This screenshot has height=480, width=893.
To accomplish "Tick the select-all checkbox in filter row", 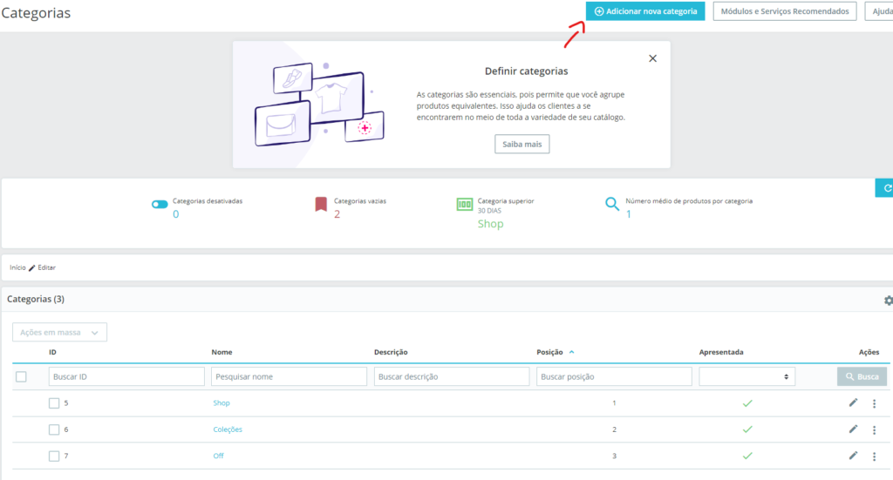I will [x=21, y=376].
